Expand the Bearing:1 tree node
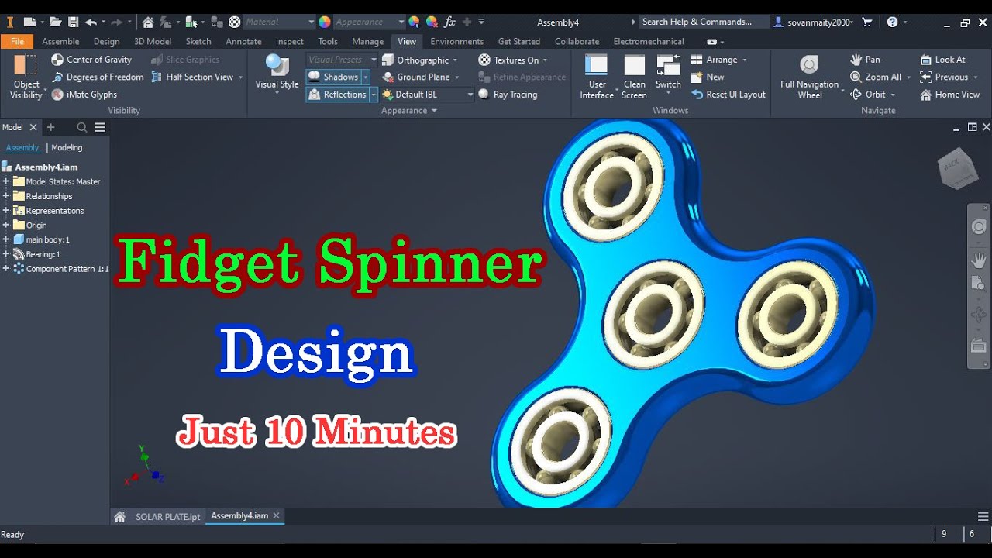Screen dimensions: 992x558 [x=5, y=254]
